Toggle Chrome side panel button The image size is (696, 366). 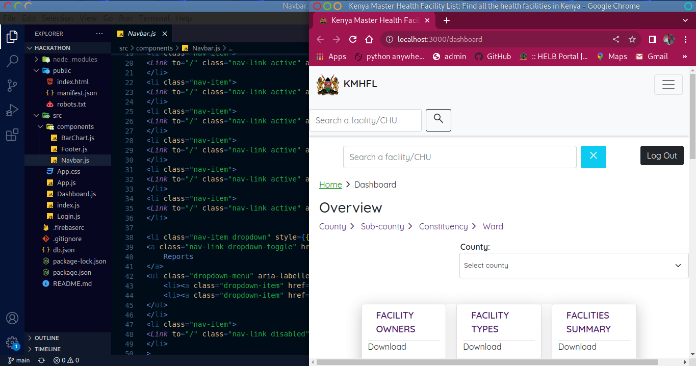pos(652,39)
